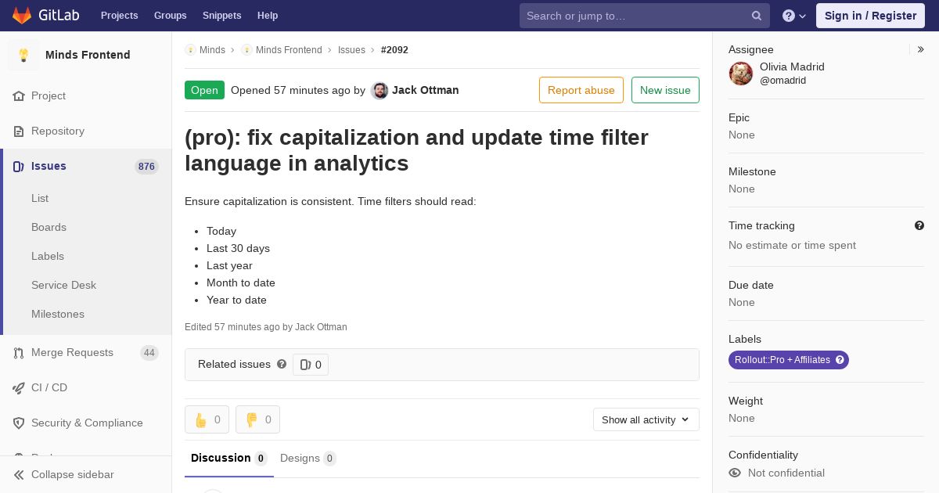This screenshot has width=939, height=493.
Task: Click the Related issues help icon
Action: 282,364
